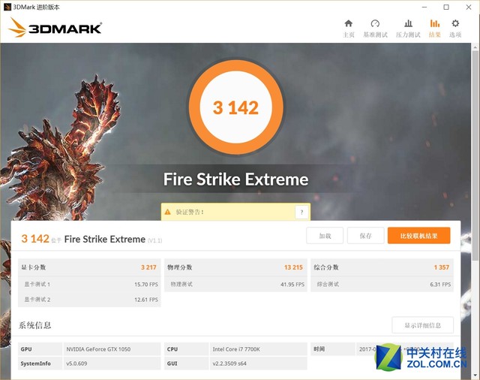
Task: Close the 3DMark window
Action: point(468,7)
